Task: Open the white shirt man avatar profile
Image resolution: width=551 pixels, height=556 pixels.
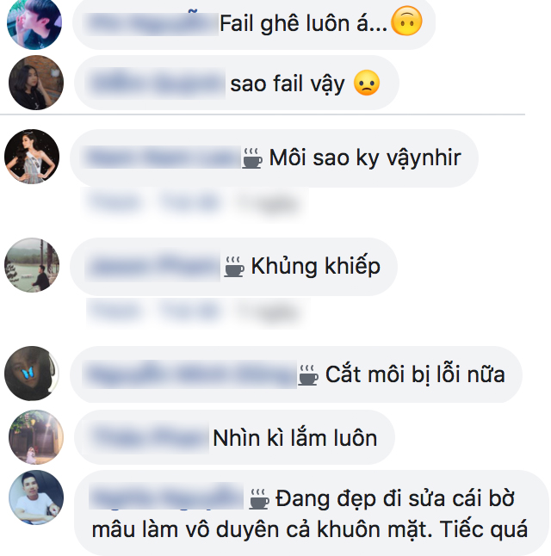Action: (36, 497)
